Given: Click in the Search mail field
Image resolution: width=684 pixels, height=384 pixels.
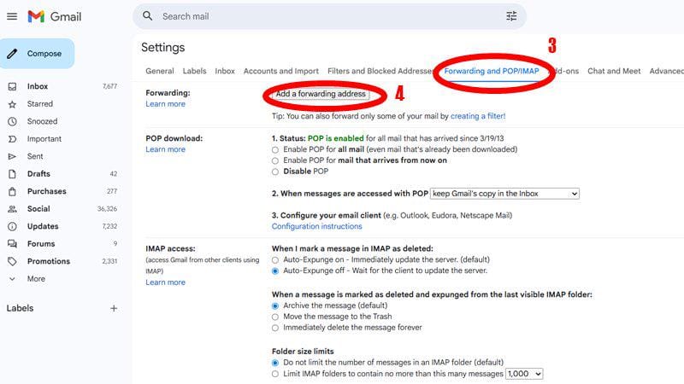Looking at the screenshot, I should tap(329, 16).
